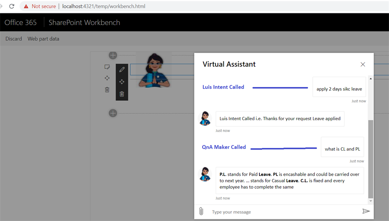Send the message with arrow icon
The height and width of the screenshot is (221, 389).
366,211
